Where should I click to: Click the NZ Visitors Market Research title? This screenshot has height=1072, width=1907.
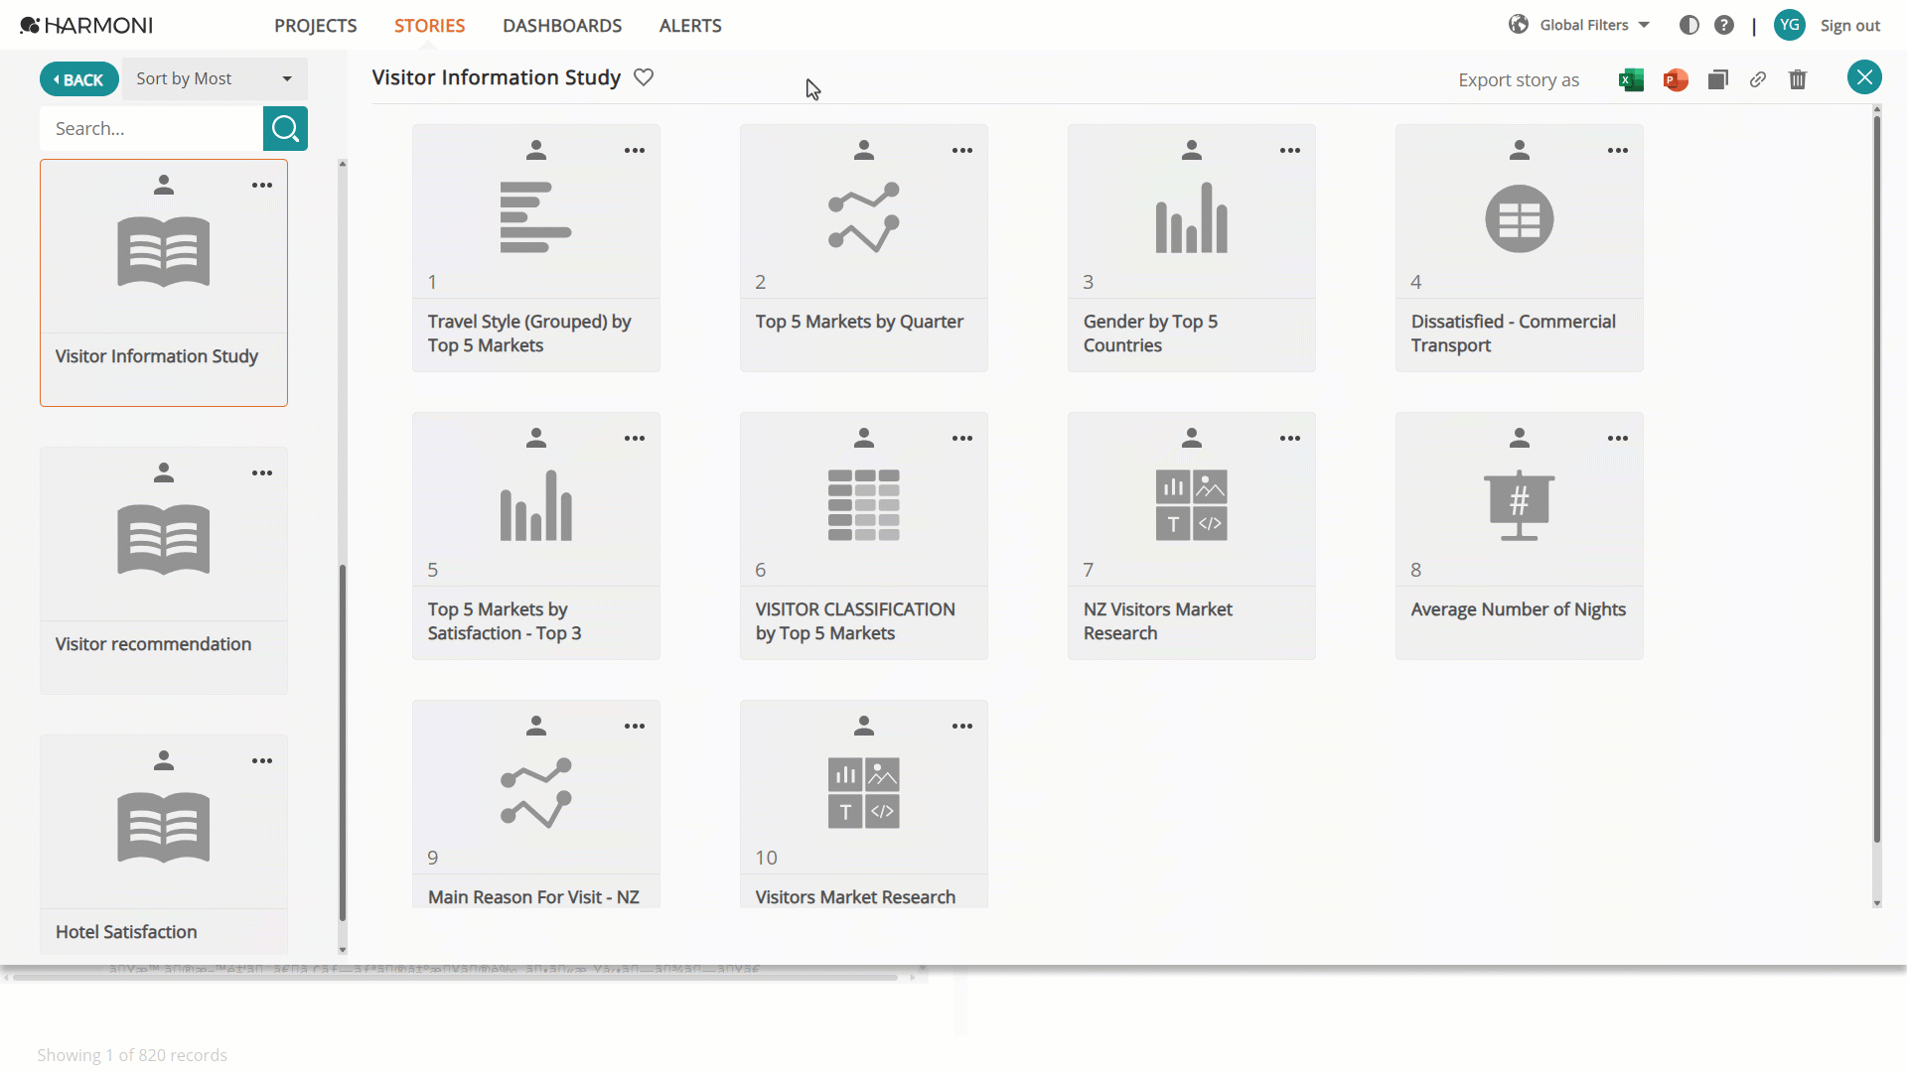(x=1158, y=621)
